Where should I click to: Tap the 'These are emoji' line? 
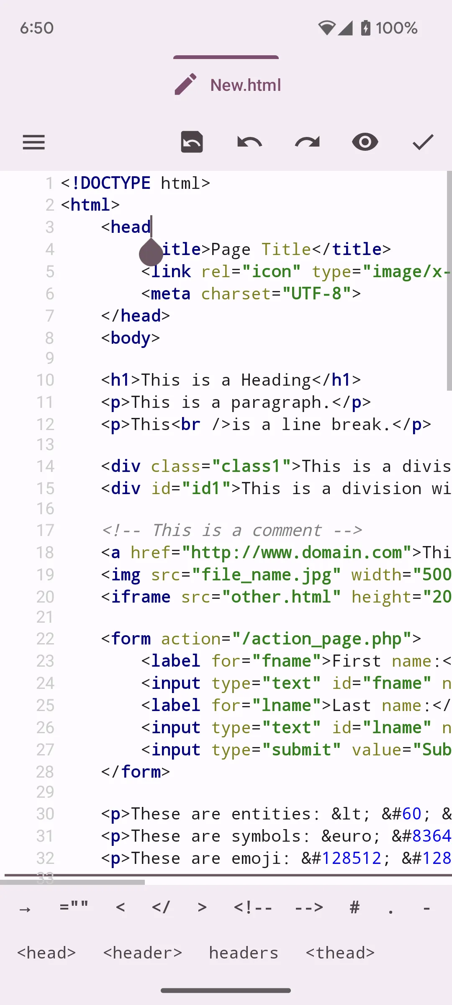tap(276, 858)
